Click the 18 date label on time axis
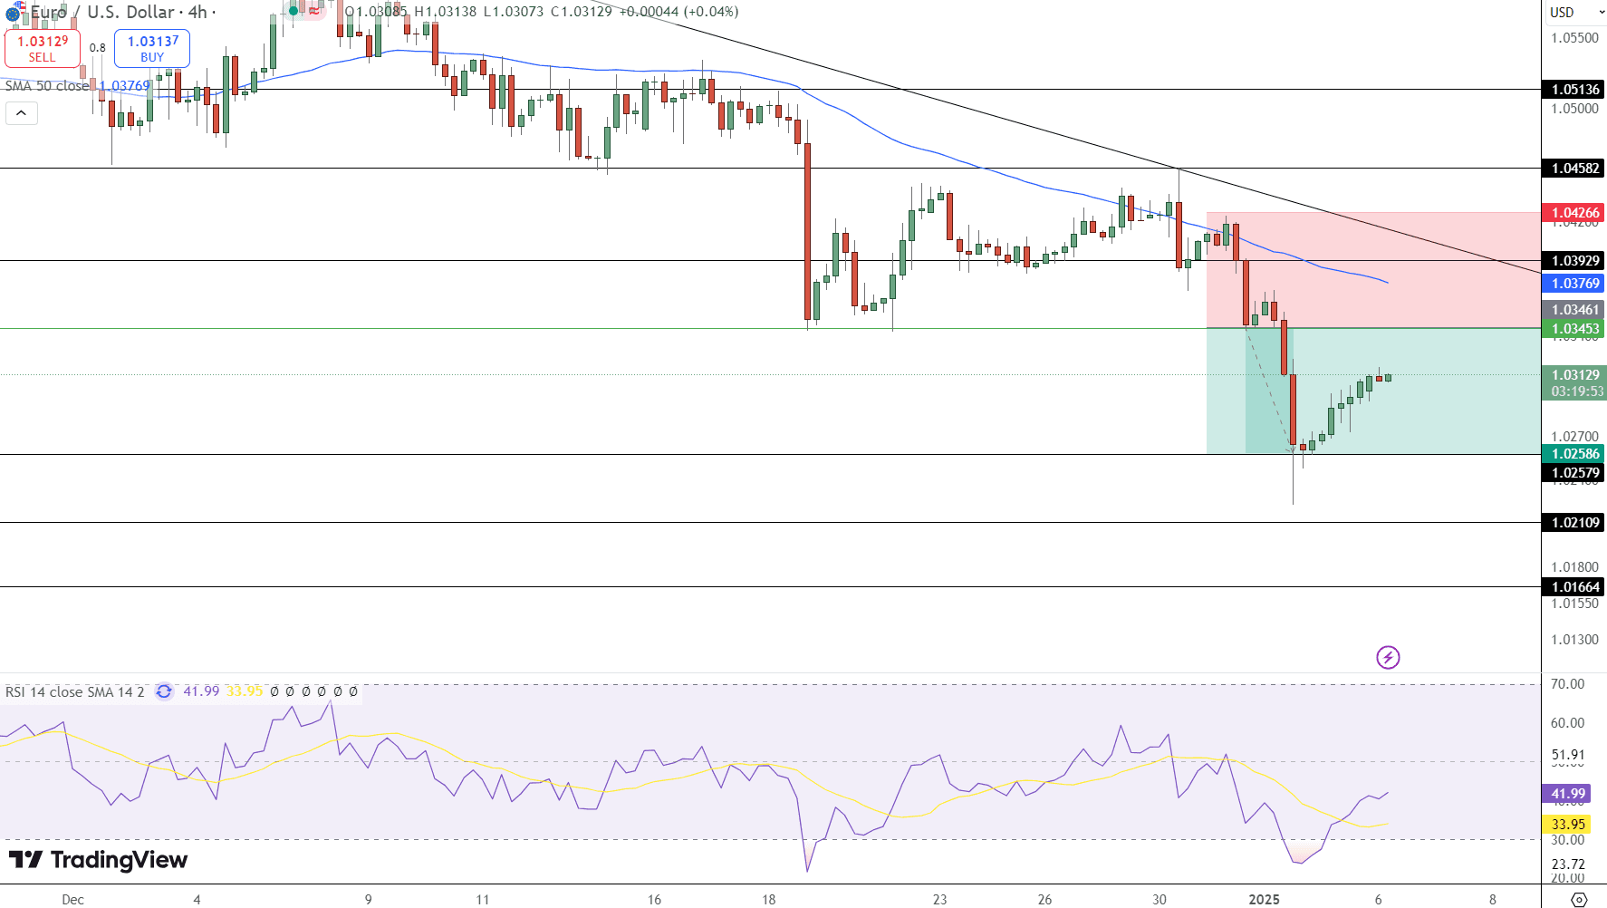This screenshot has height=908, width=1607. 768,899
